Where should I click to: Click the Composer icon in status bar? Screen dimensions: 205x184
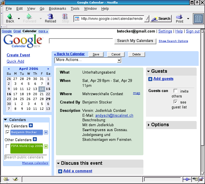click(x=15, y=179)
